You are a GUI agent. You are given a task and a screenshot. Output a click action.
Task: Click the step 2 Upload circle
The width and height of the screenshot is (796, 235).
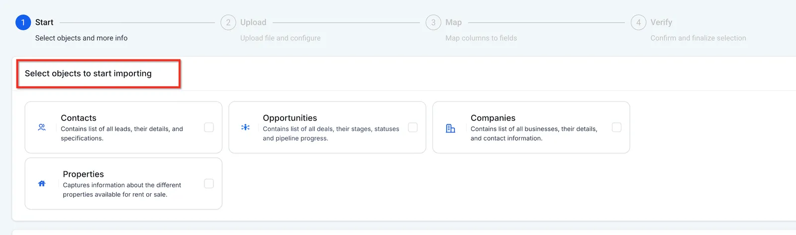(228, 22)
